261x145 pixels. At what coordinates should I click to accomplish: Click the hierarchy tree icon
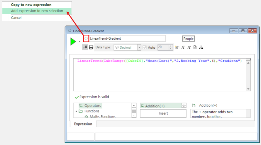(201, 48)
